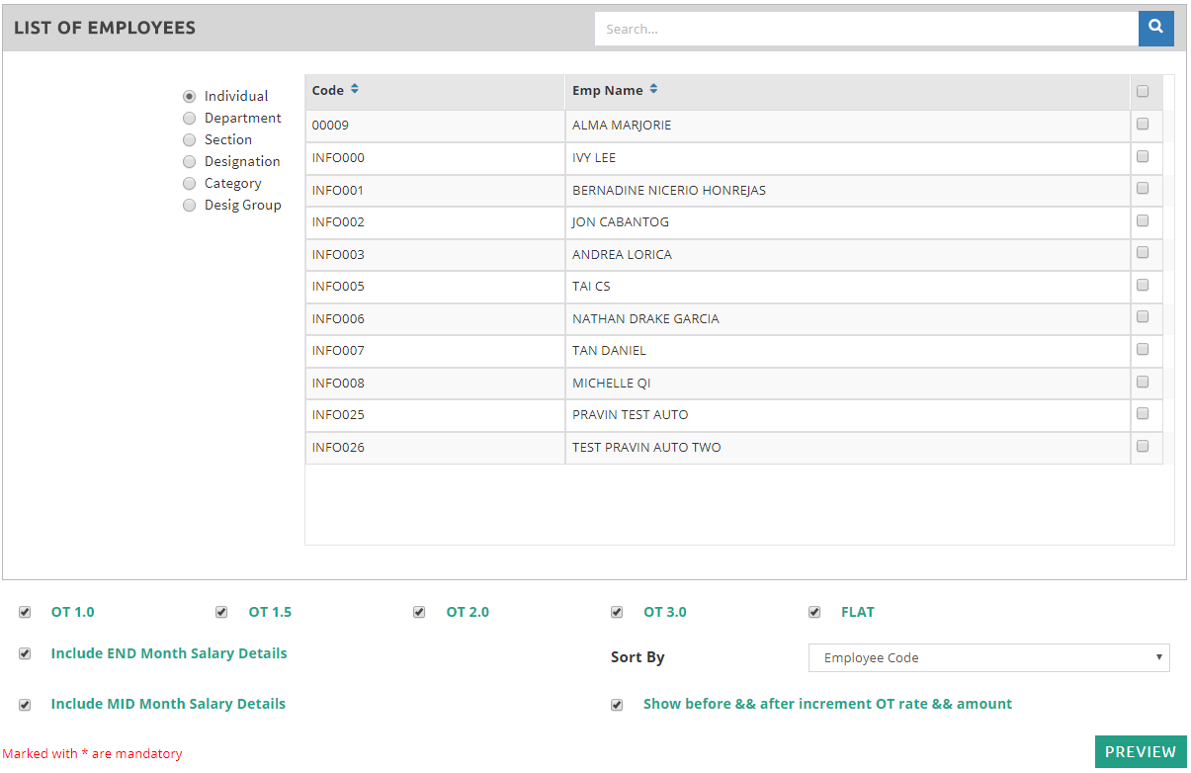Select the Individual radio option
1191x773 pixels.
coord(190,97)
